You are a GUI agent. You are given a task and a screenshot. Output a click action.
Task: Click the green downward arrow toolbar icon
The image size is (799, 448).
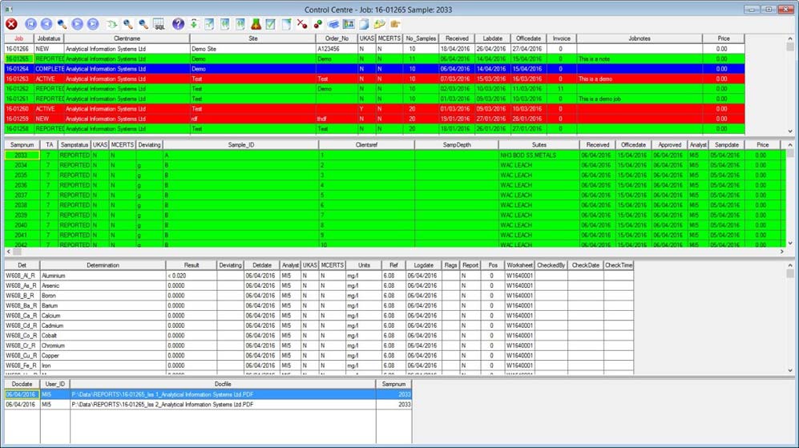194,24
